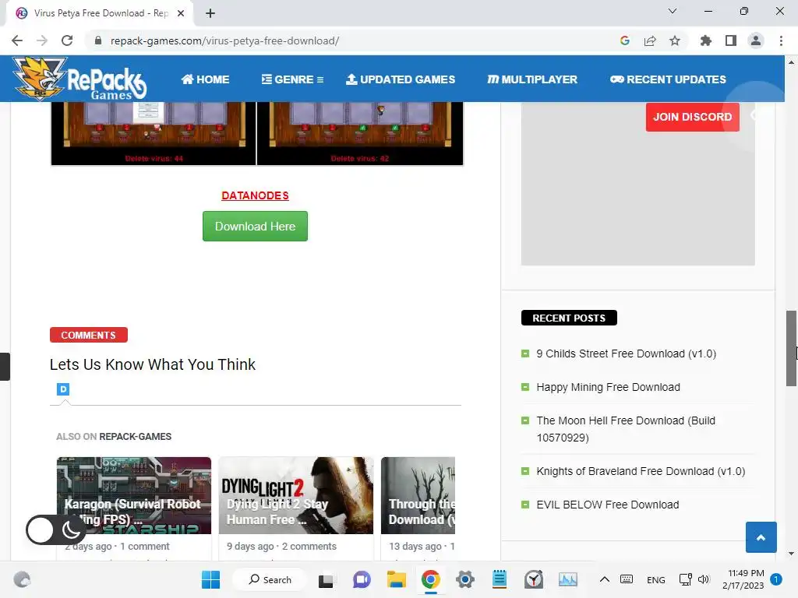Open the monitor graph app on taskbar
The height and width of the screenshot is (598, 798).
pyautogui.click(x=568, y=579)
